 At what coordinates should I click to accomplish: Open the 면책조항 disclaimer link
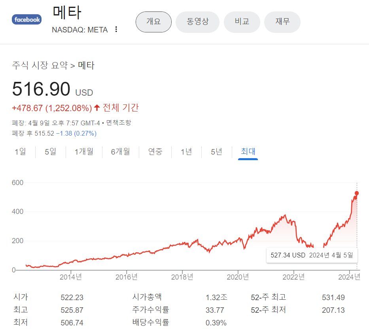[119, 123]
